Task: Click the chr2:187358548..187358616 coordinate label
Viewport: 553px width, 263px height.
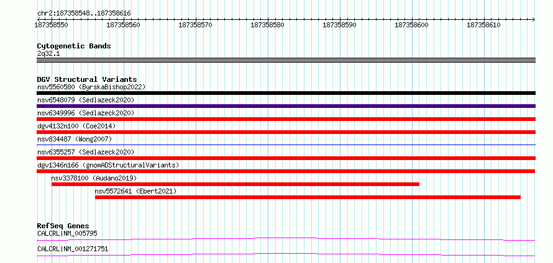Action: [x=84, y=14]
